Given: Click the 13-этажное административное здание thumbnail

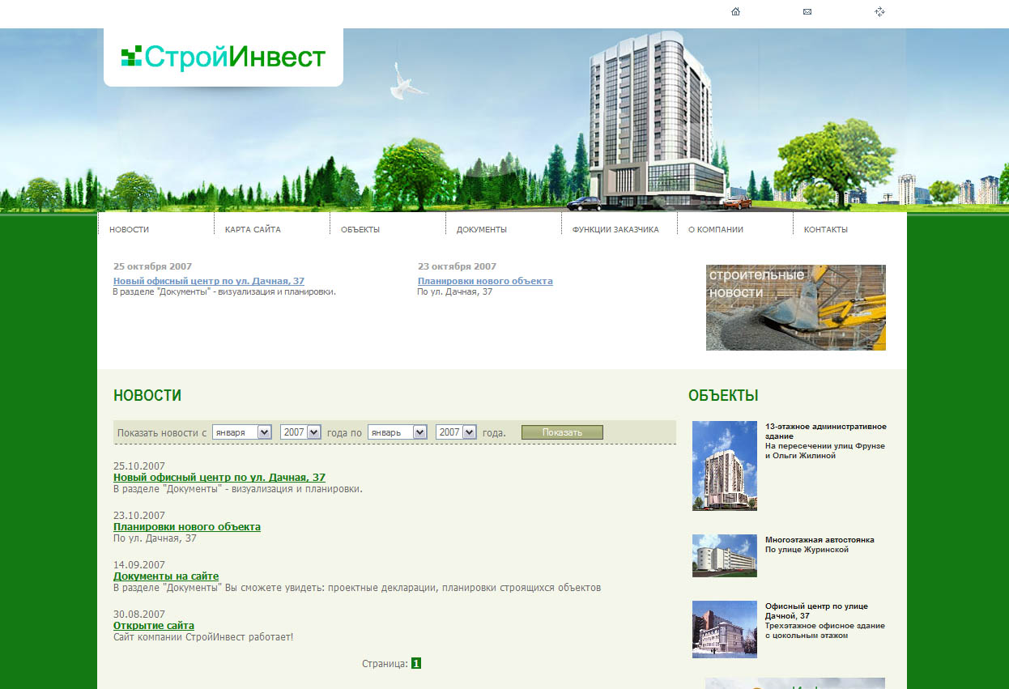Looking at the screenshot, I should (x=725, y=466).
